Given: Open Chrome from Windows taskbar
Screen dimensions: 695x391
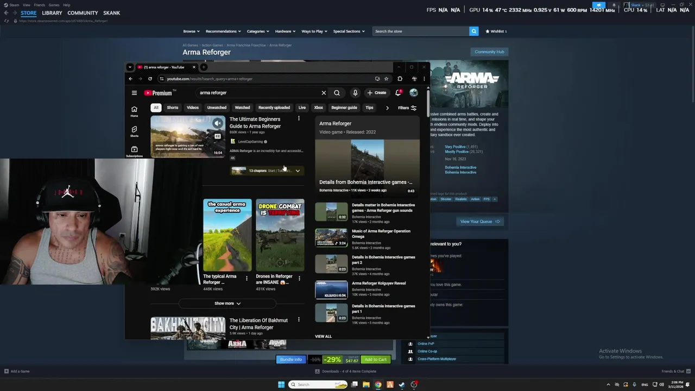Looking at the screenshot, I should (378, 384).
